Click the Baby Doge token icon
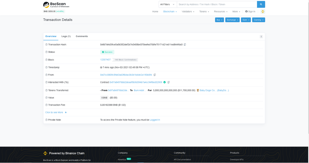This screenshot has height=163, width=309. [x=198, y=90]
